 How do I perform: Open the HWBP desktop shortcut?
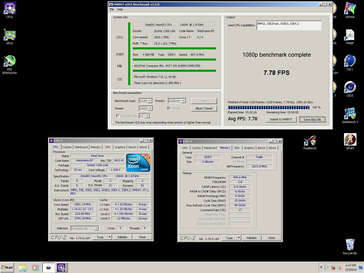point(350,36)
